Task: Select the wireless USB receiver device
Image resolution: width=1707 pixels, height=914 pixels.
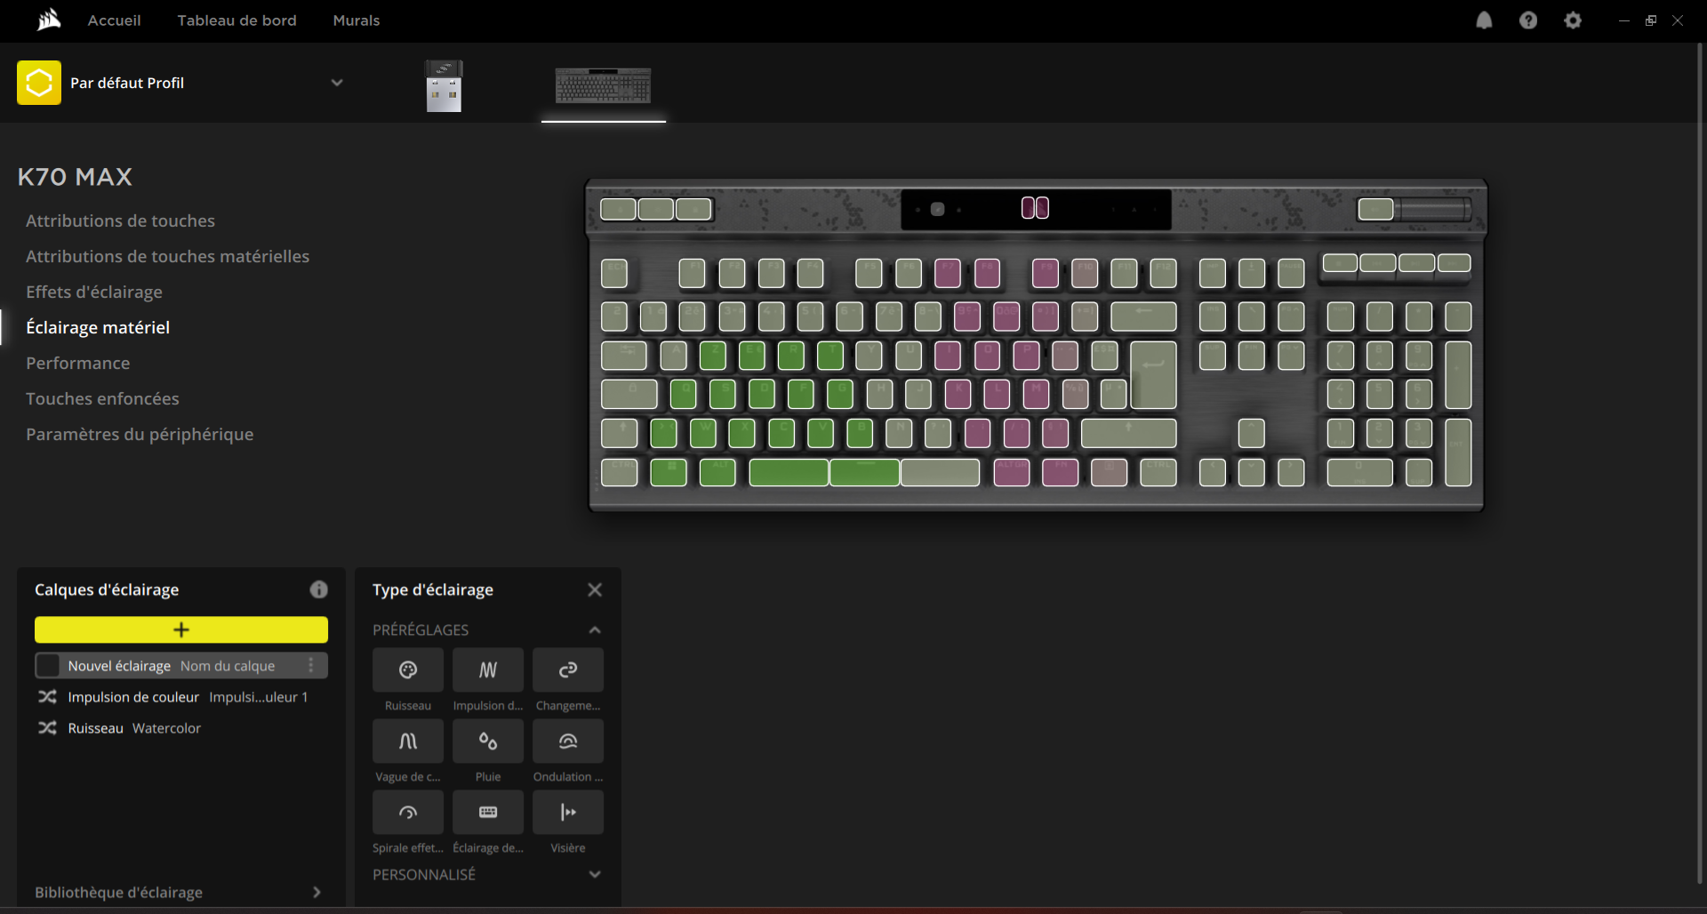Action: [x=444, y=85]
